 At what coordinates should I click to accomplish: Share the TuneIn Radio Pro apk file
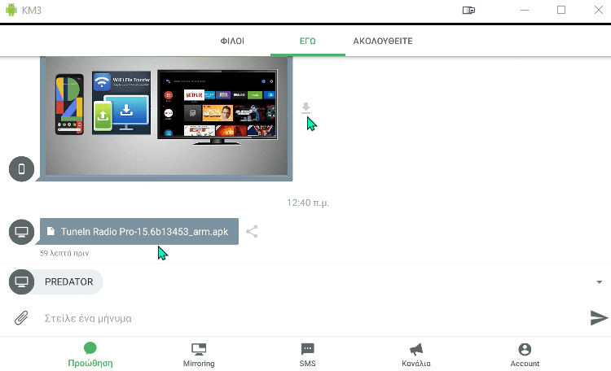tap(252, 232)
